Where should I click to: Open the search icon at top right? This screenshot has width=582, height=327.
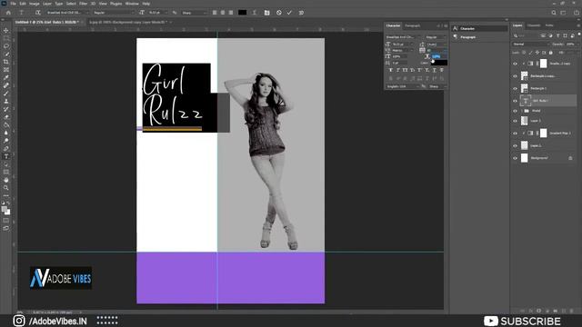click(x=554, y=13)
